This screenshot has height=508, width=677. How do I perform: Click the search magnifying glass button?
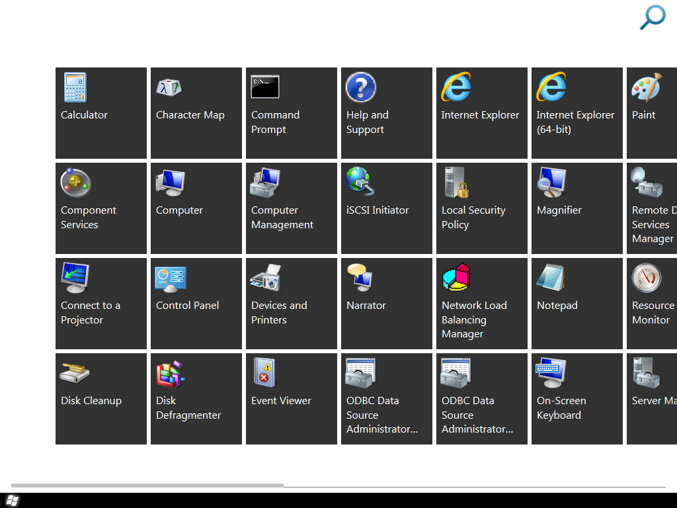652,17
